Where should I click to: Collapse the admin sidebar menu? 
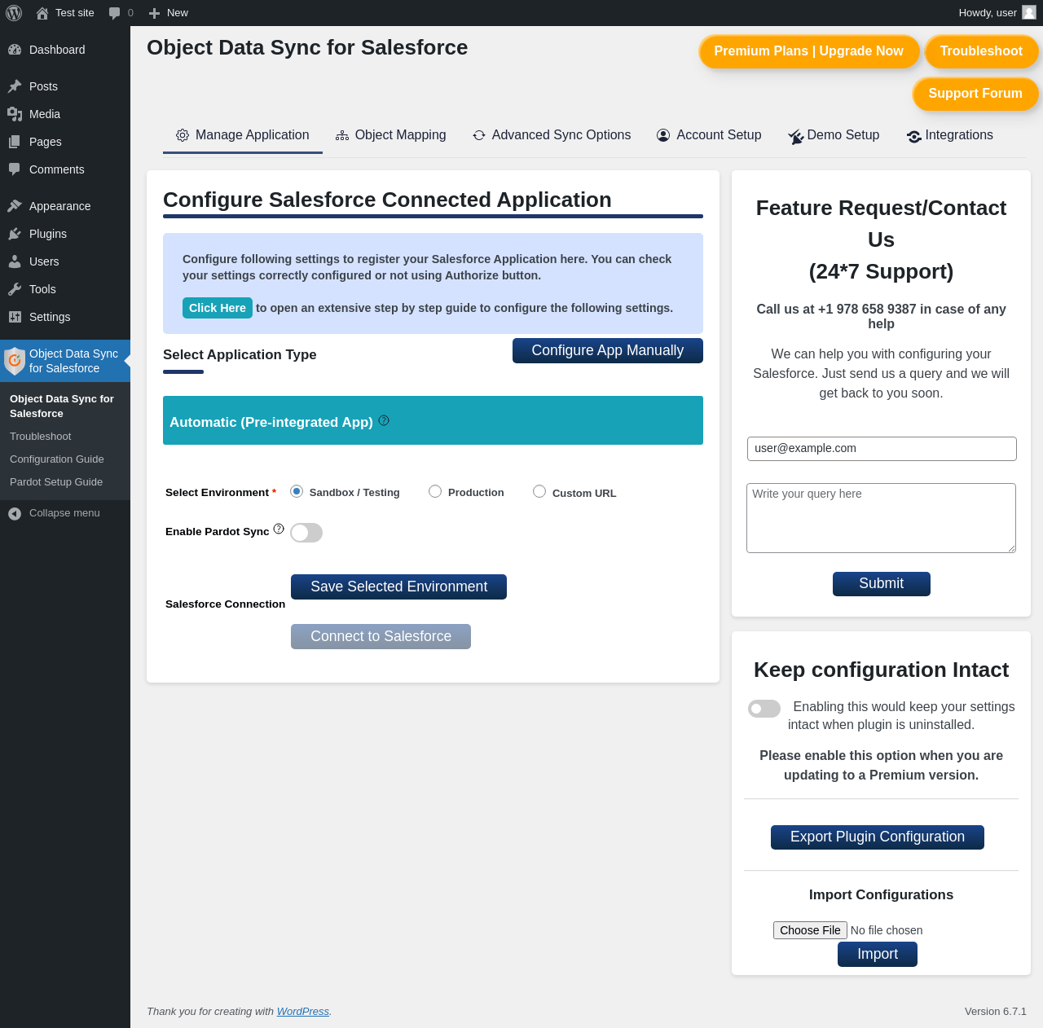tap(65, 513)
